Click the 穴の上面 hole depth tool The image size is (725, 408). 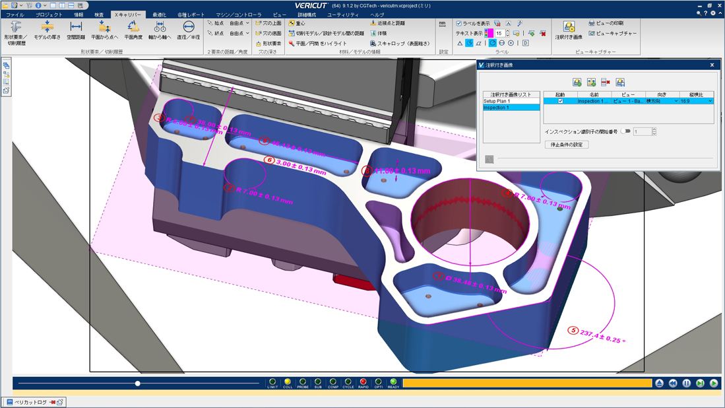point(268,23)
